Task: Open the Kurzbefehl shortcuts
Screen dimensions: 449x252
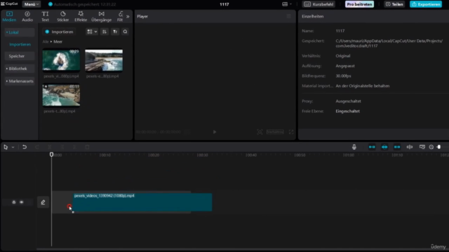Action: [319, 4]
